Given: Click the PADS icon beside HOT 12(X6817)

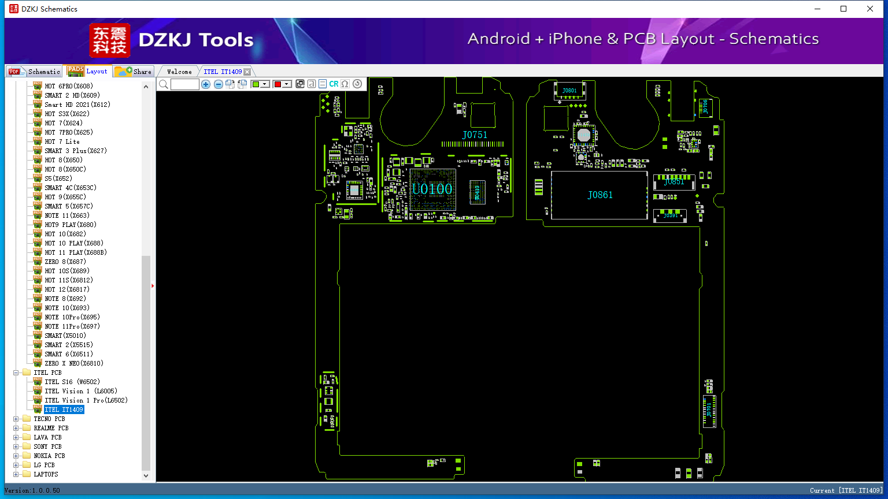Looking at the screenshot, I should (x=38, y=289).
